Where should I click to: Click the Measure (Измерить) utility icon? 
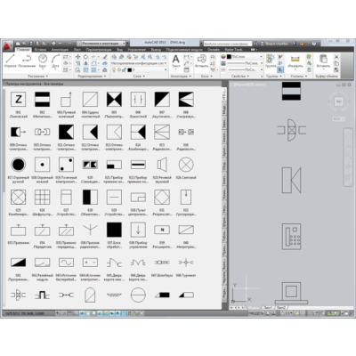(x=295, y=61)
